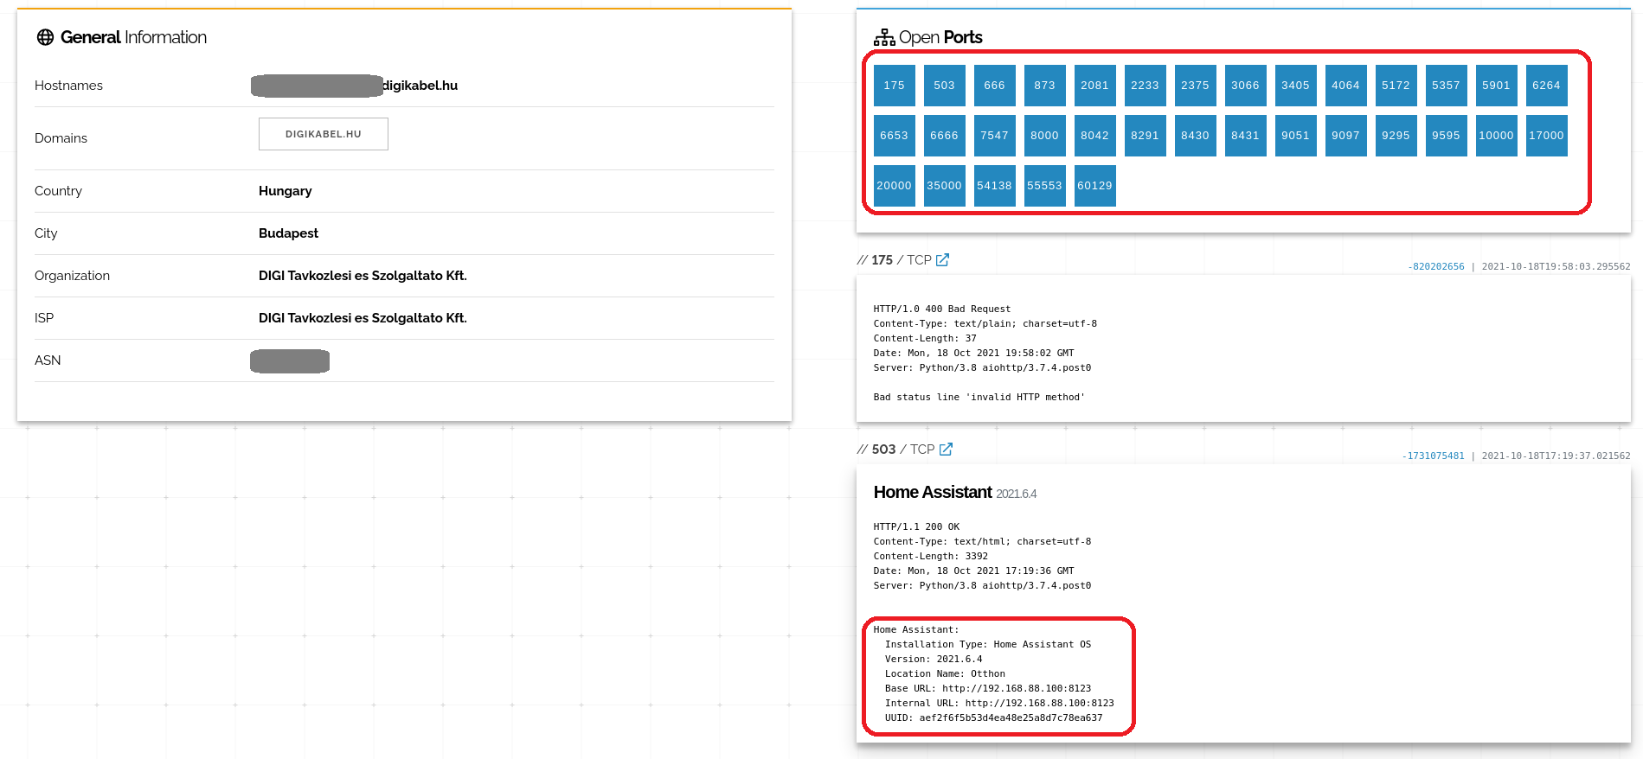Click timestamp 2021-10-18T17:19:37.021562

[x=1556, y=456]
